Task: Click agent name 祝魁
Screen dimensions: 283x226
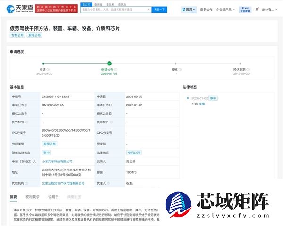Action: point(129,183)
